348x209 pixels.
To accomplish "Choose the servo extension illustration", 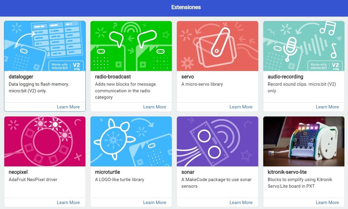I will point(217,46).
